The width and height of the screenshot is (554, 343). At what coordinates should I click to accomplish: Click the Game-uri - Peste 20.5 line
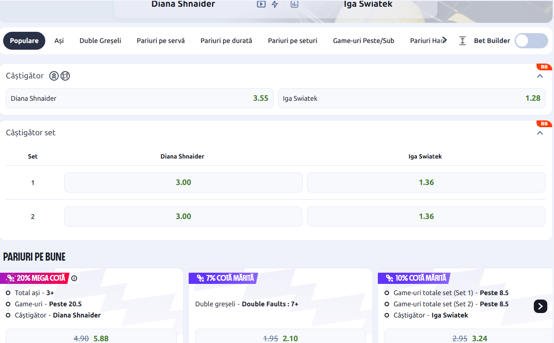point(48,304)
